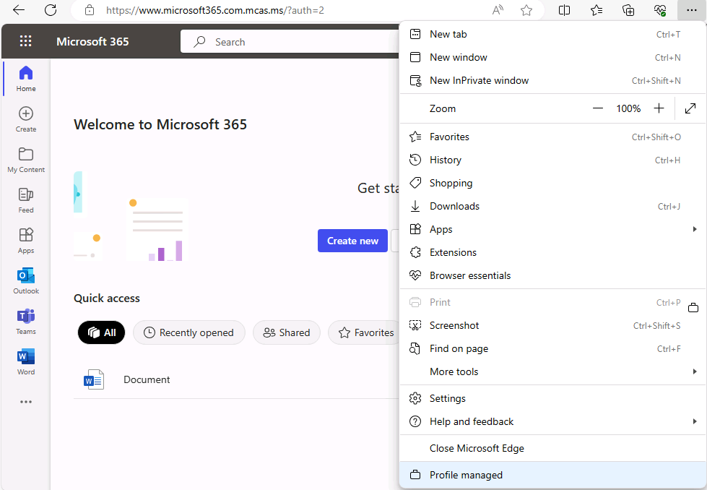This screenshot has width=707, height=490.
Task: Open Favorites from the Edge menu
Action: 552,137
